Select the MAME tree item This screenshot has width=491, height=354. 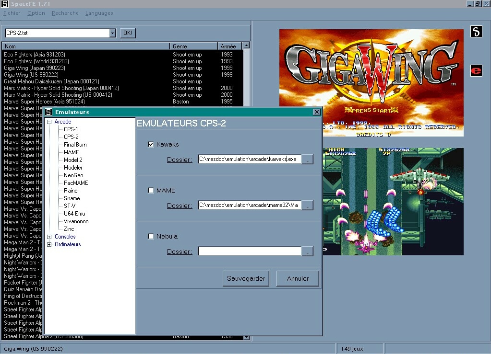pyautogui.click(x=72, y=152)
